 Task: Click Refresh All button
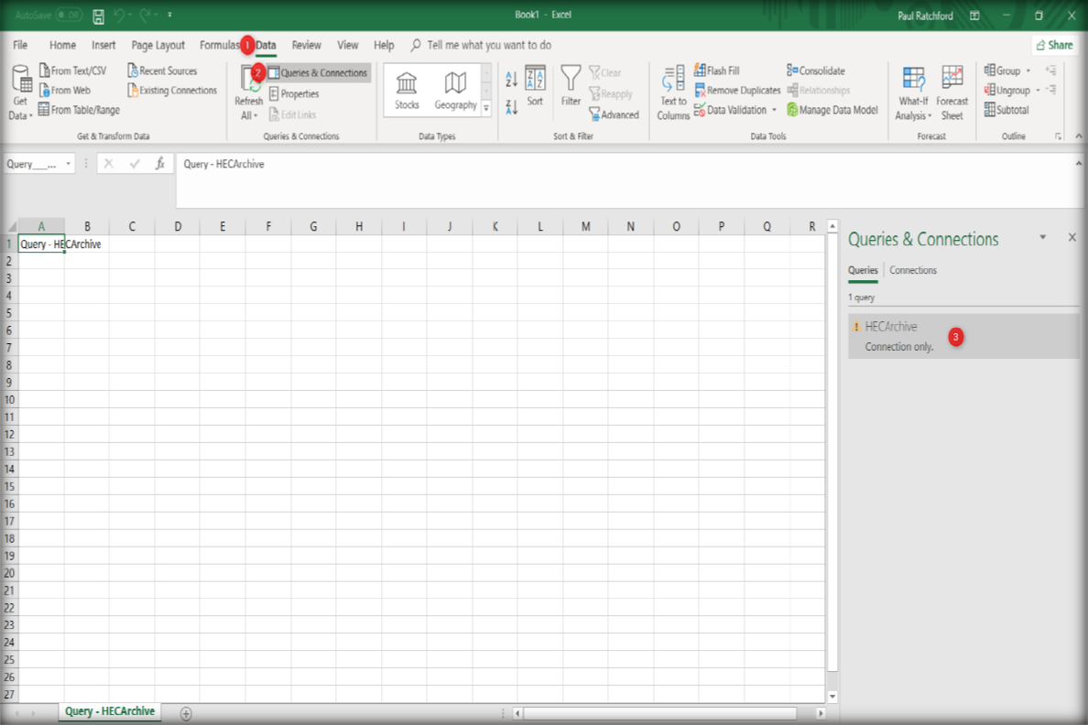[248, 93]
